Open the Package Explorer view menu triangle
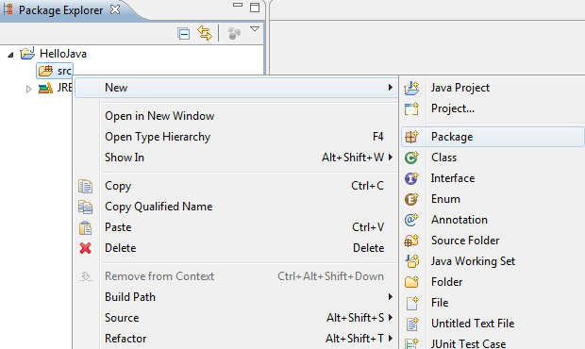This screenshot has height=349, width=585. 255,29
